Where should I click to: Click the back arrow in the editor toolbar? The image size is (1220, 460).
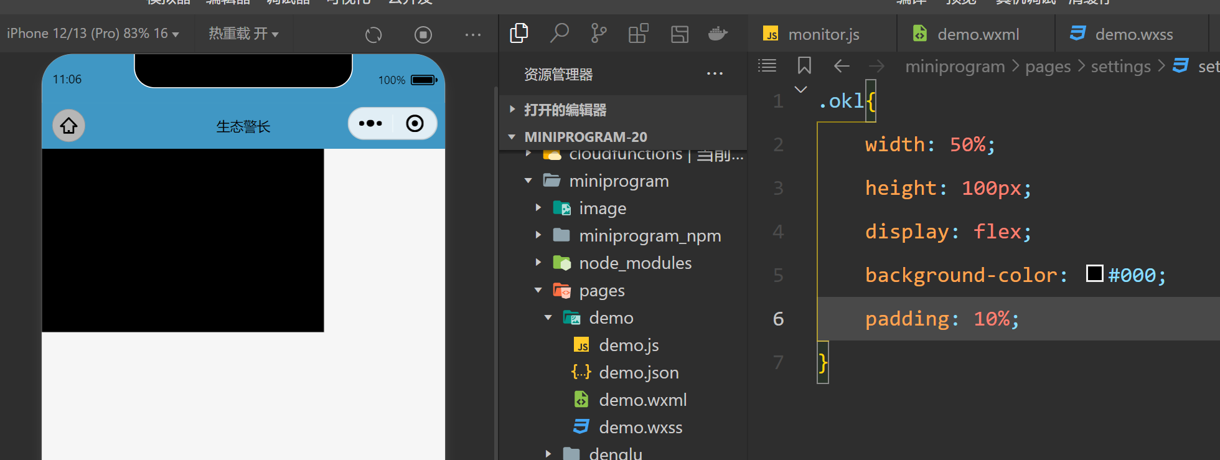pyautogui.click(x=842, y=65)
